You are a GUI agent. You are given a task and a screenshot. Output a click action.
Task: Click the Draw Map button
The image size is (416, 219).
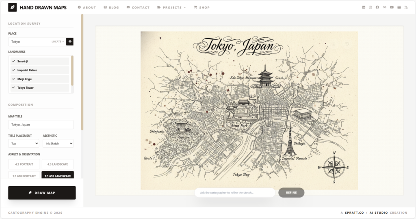42,193
